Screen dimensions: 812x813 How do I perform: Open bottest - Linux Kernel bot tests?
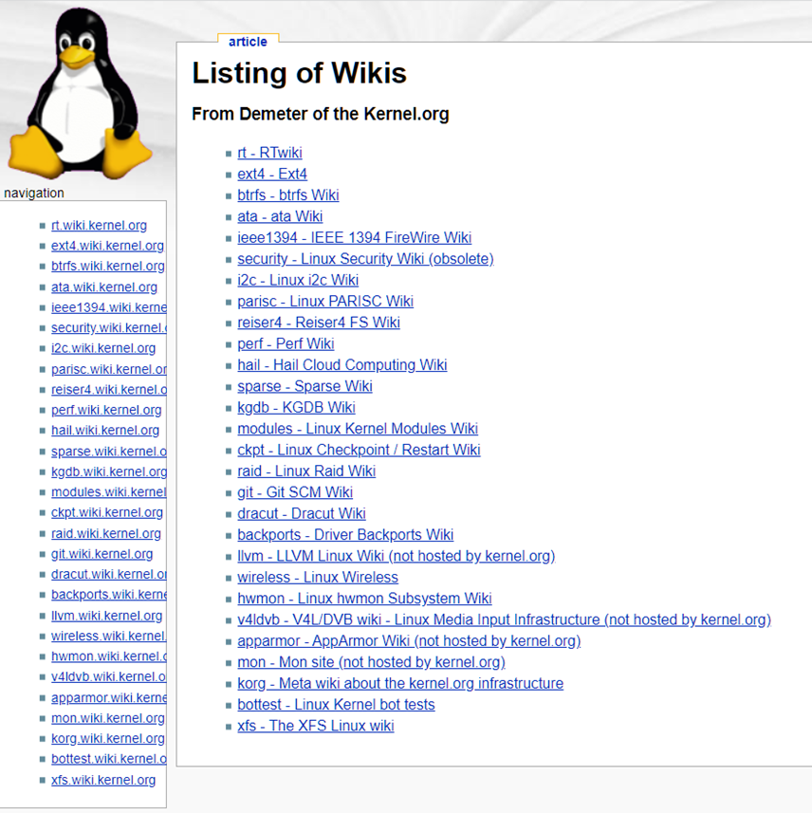pyautogui.click(x=336, y=705)
